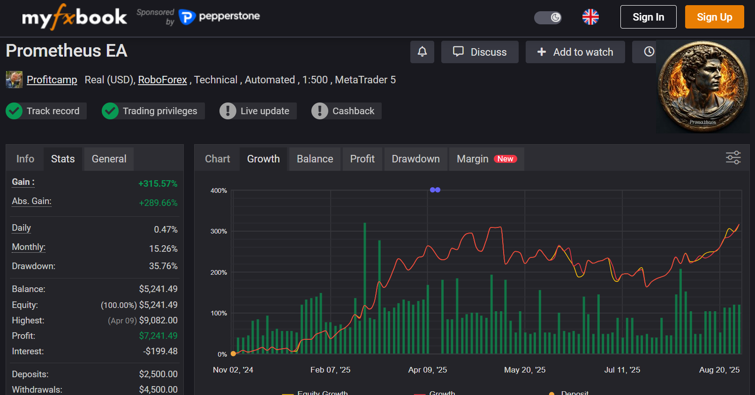Open the Prometheus coin avatar image
Viewport: 755px width, 395px height.
click(x=702, y=87)
